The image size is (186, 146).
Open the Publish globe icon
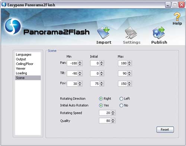click(x=159, y=33)
